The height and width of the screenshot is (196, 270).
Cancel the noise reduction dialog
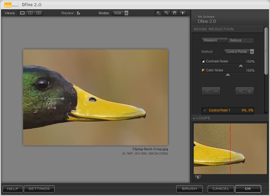pyautogui.click(x=221, y=189)
